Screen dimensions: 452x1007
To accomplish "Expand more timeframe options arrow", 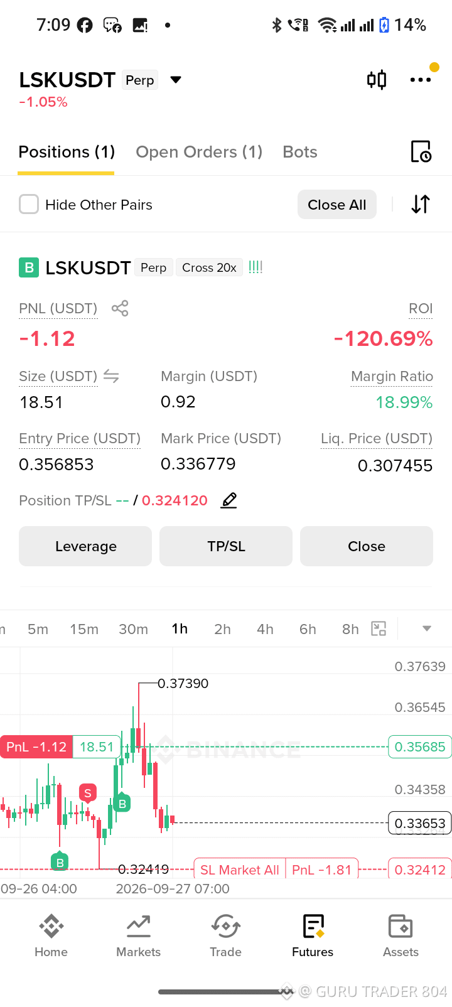I will pyautogui.click(x=427, y=628).
